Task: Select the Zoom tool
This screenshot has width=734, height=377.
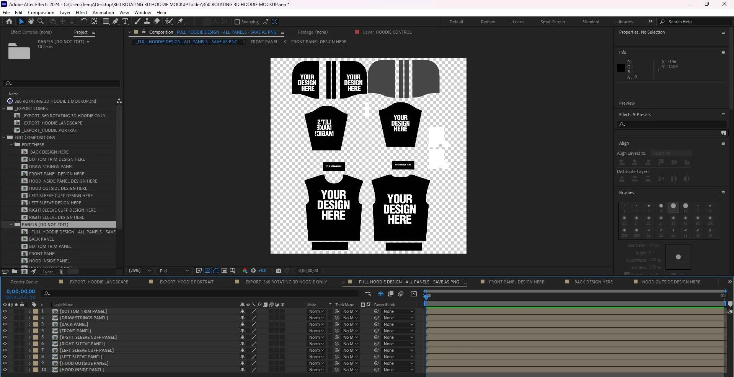Action: coord(41,21)
